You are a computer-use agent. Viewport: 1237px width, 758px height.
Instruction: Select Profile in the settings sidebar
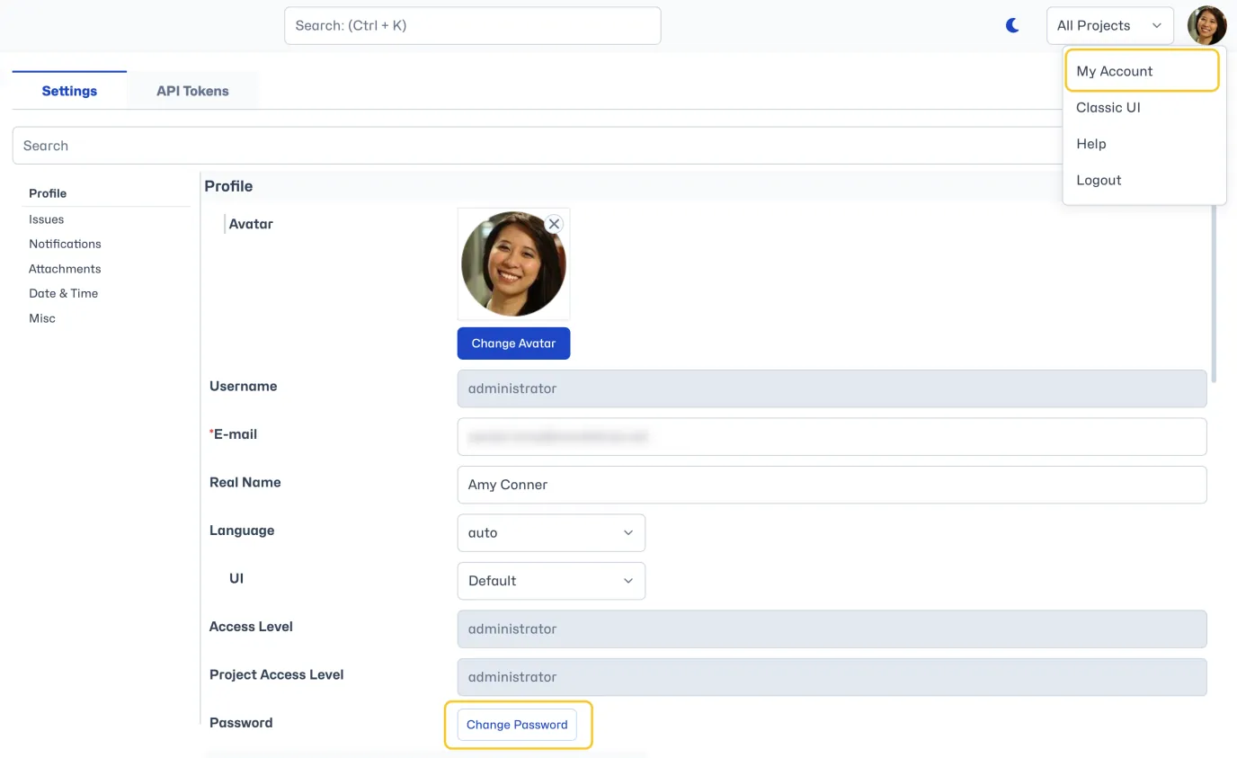click(x=48, y=193)
